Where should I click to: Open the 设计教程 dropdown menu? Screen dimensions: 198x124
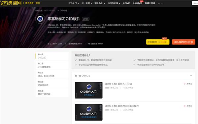[x=87, y=3]
